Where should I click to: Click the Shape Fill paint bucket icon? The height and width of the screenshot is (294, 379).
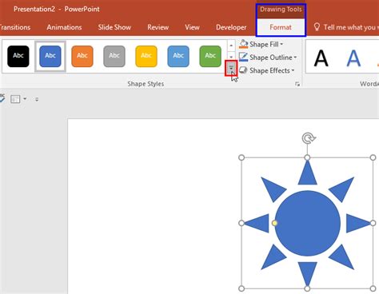[x=243, y=44]
